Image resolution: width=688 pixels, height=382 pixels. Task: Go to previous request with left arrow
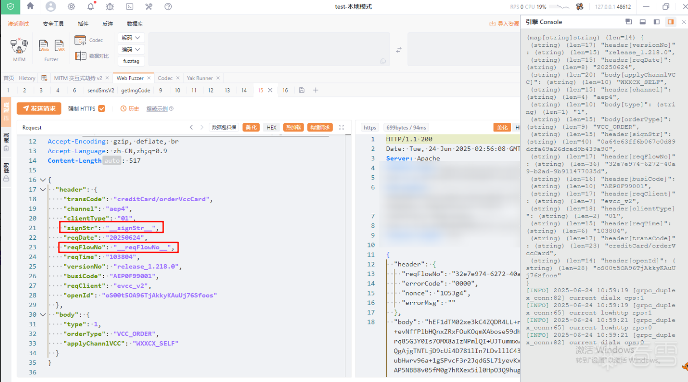click(191, 127)
